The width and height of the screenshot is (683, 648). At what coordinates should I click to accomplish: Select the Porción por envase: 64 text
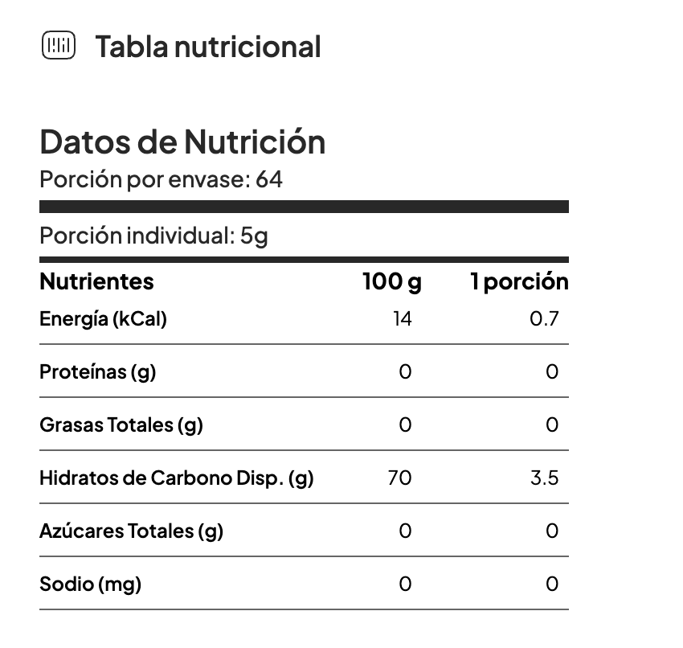pyautogui.click(x=162, y=179)
